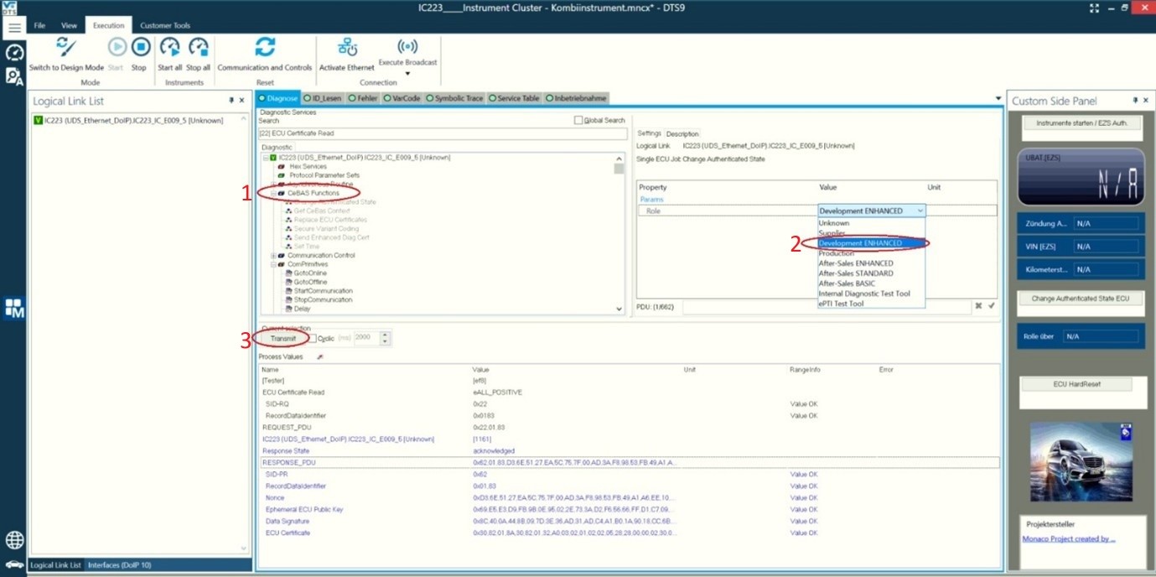The image size is (1156, 577).
Task: Enable Cyclic transmission next to Transmit
Action: point(311,337)
